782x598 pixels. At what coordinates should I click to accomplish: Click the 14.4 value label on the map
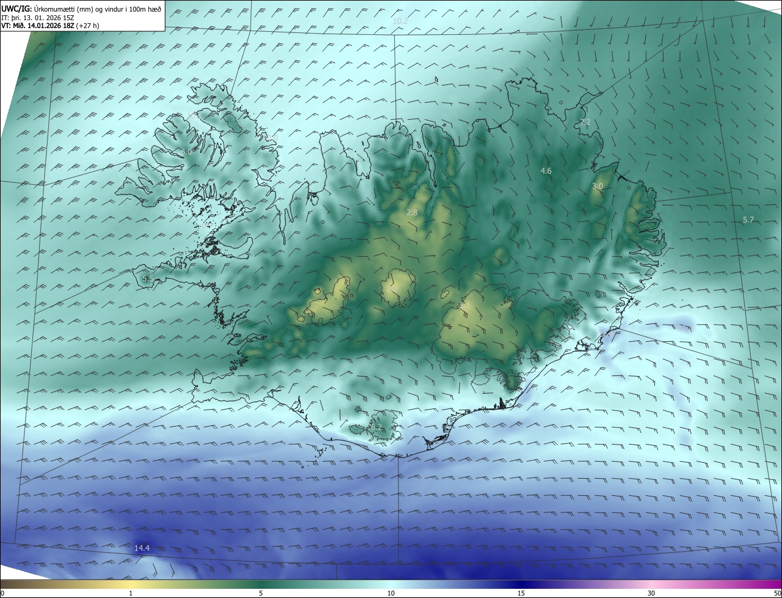point(142,548)
